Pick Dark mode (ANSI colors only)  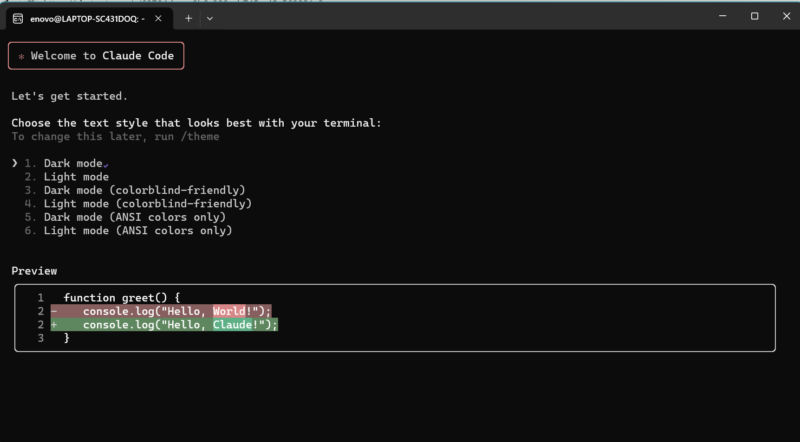tap(134, 217)
